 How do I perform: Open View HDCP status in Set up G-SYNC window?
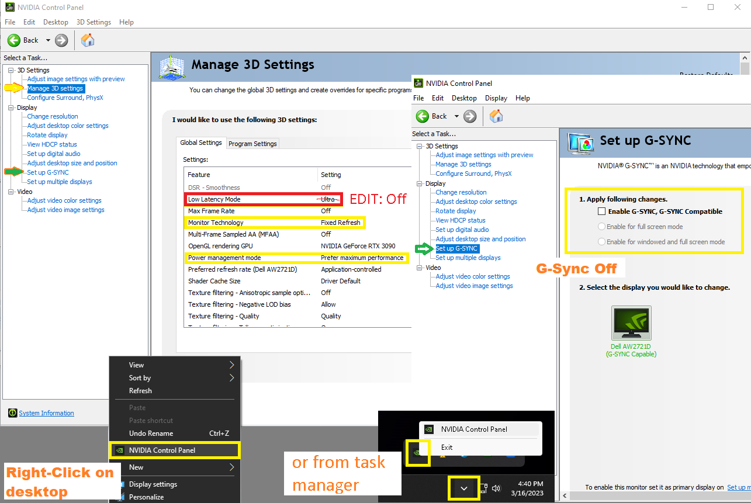coord(461,220)
